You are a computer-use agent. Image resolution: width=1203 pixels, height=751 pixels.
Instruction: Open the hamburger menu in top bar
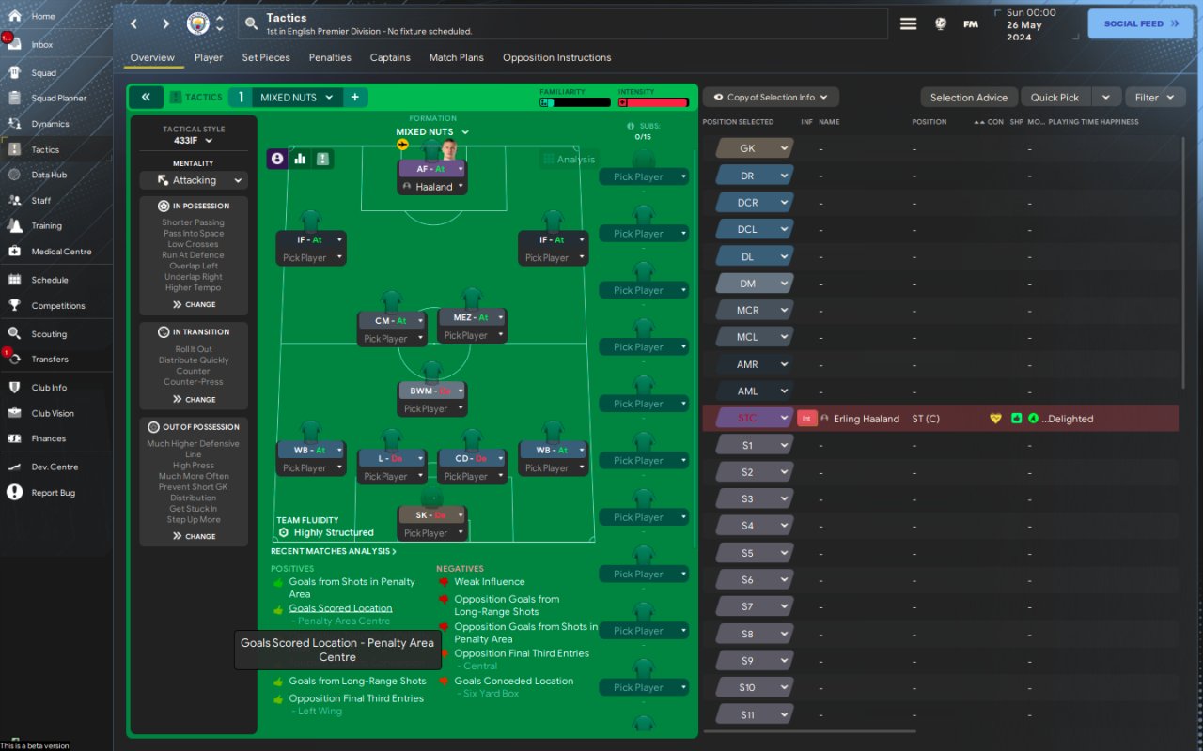908,23
